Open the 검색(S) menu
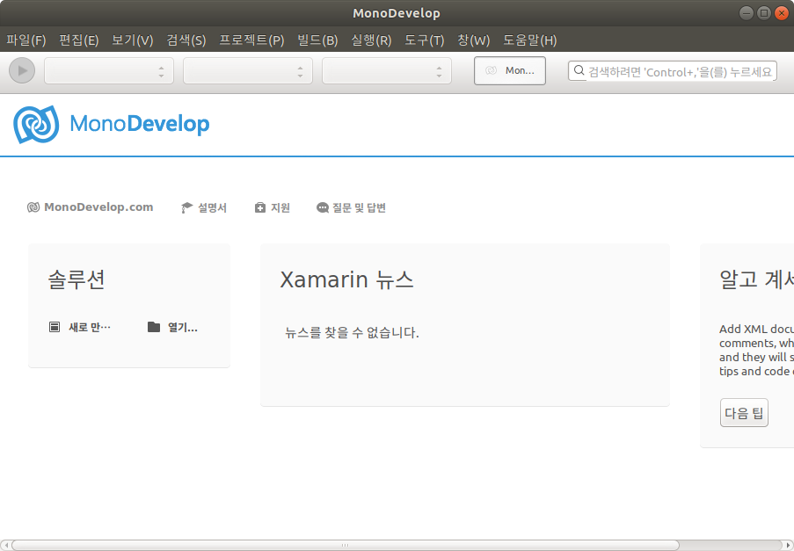The image size is (794, 551). tap(186, 40)
